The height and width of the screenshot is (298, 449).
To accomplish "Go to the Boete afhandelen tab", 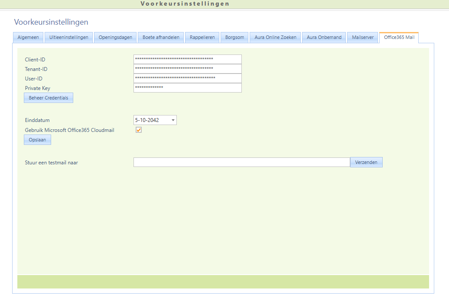I will [x=161, y=37].
